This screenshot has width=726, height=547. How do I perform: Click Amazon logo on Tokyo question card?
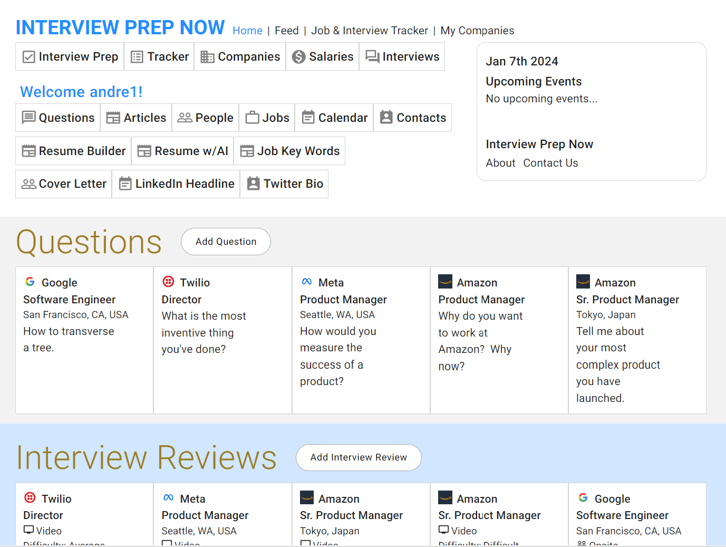[583, 282]
